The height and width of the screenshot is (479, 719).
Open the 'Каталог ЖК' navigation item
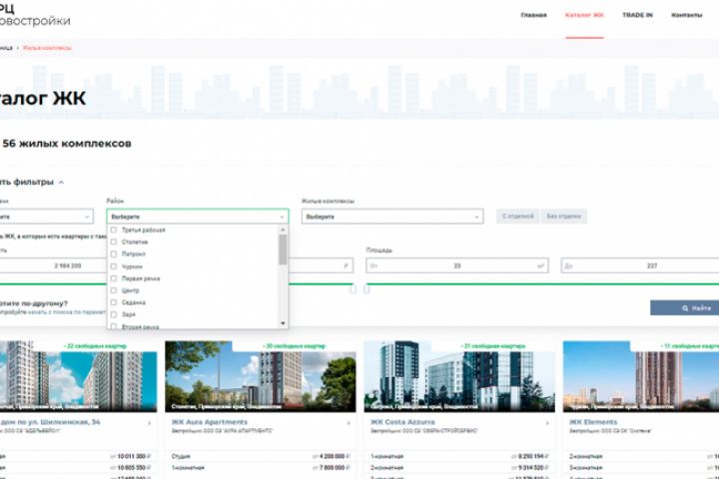(584, 15)
